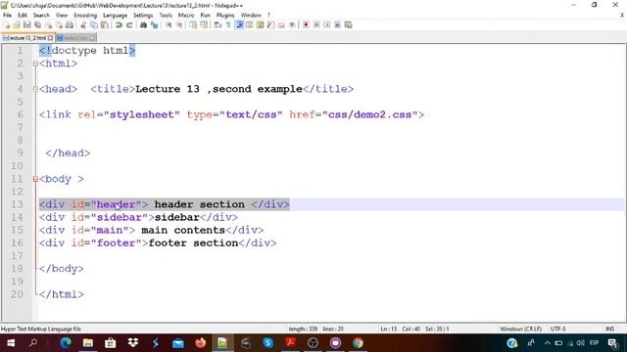Toggle the Function List panel icon
Viewport: 627px width, 352px height.
pos(270,25)
